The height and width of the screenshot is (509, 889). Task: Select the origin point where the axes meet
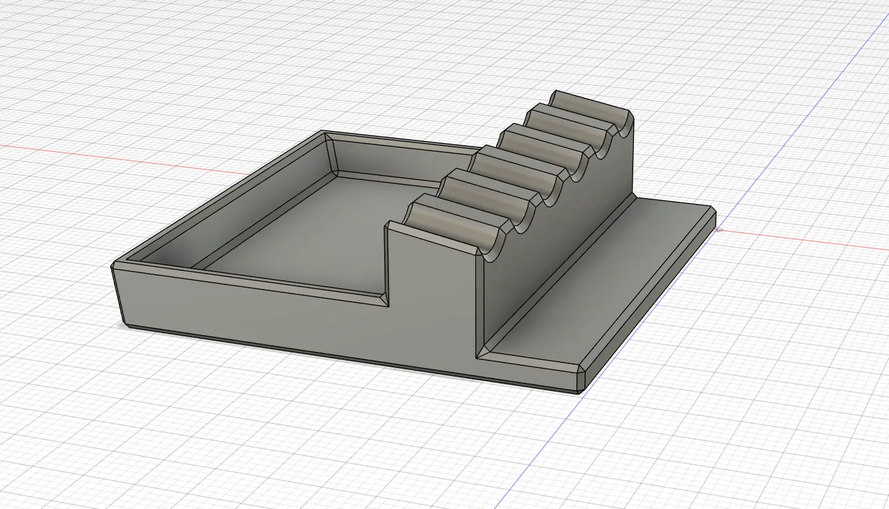[x=718, y=230]
